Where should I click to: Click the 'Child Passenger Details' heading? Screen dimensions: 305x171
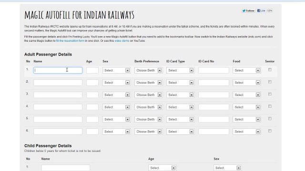pyautogui.click(x=48, y=146)
